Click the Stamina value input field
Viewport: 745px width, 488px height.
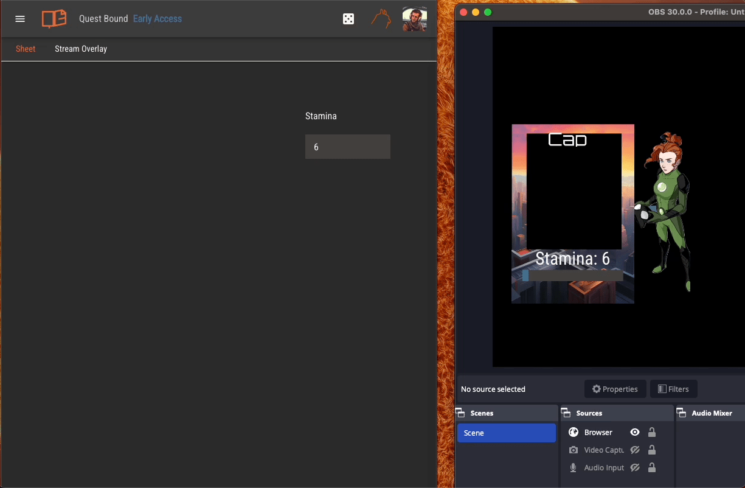point(347,147)
